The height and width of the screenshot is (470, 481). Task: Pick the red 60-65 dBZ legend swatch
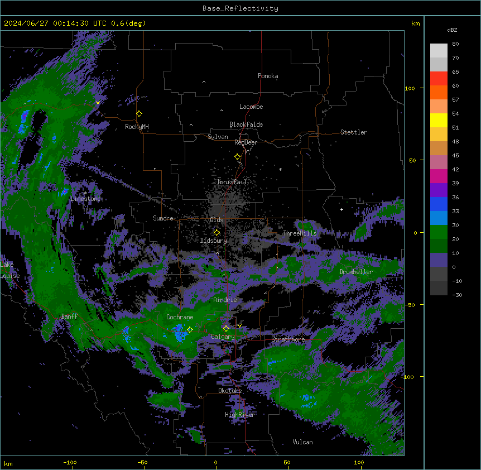pos(439,79)
